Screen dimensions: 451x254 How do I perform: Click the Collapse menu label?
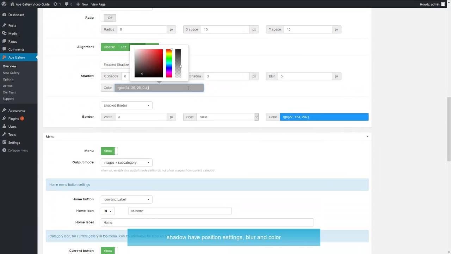(18, 150)
